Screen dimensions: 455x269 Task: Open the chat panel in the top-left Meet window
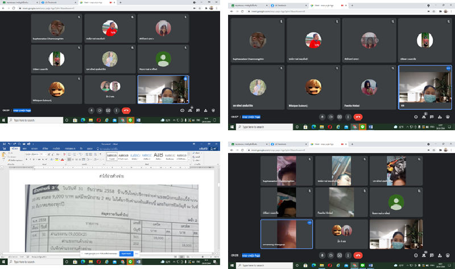tap(198, 110)
